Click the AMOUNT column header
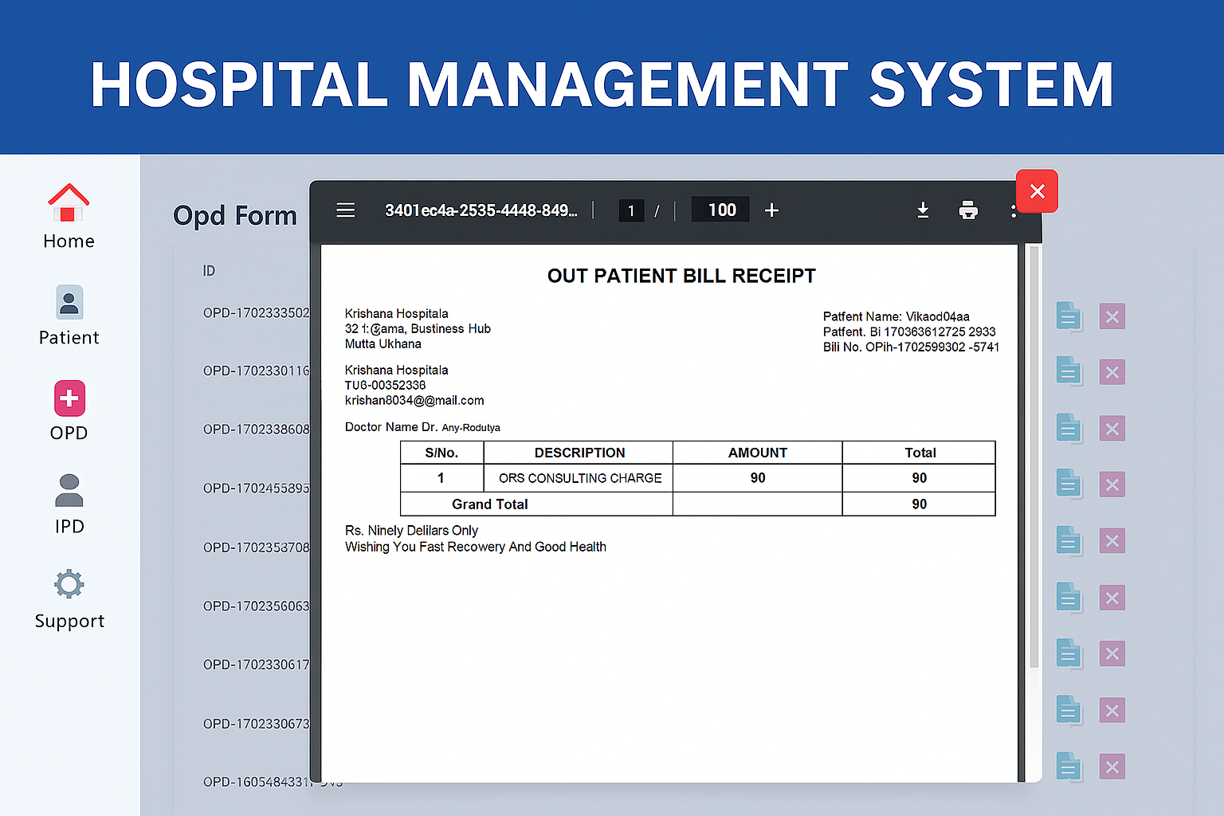1224x816 pixels. pyautogui.click(x=757, y=453)
